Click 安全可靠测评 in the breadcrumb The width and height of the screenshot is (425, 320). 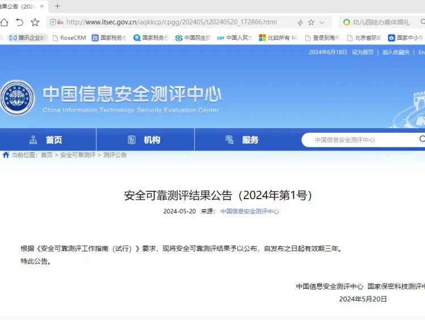pos(78,155)
